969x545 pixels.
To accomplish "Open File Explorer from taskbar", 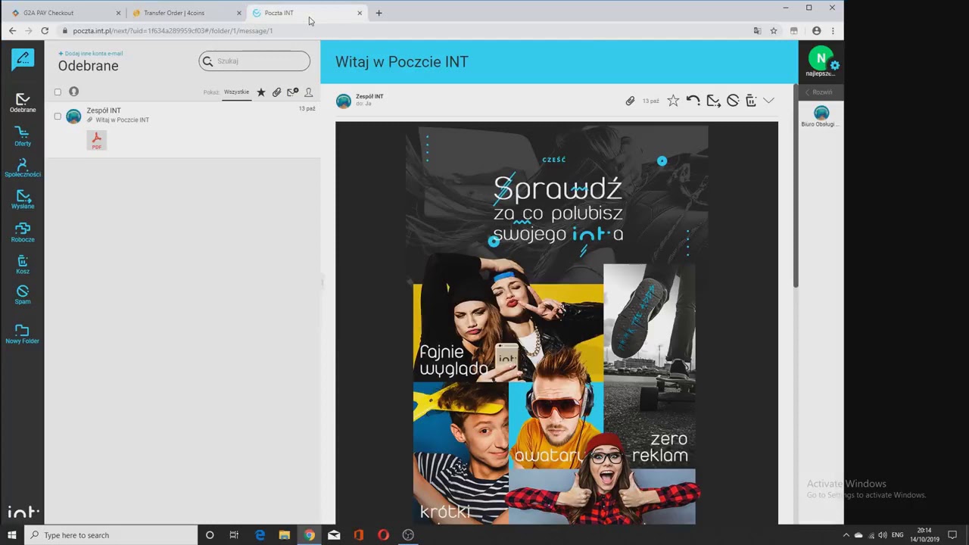I will pyautogui.click(x=285, y=535).
